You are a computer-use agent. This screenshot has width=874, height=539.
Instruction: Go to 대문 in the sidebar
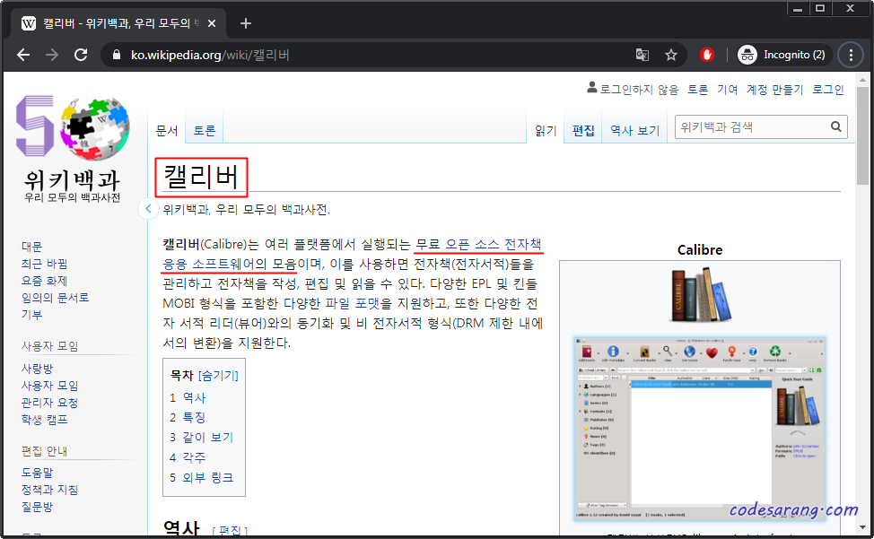[31, 246]
